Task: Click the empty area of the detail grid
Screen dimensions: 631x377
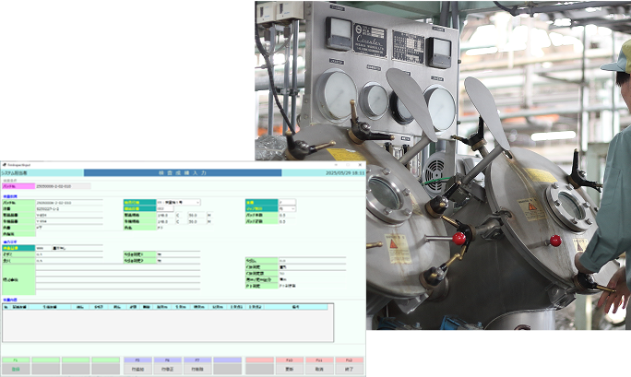Action: click(x=166, y=330)
